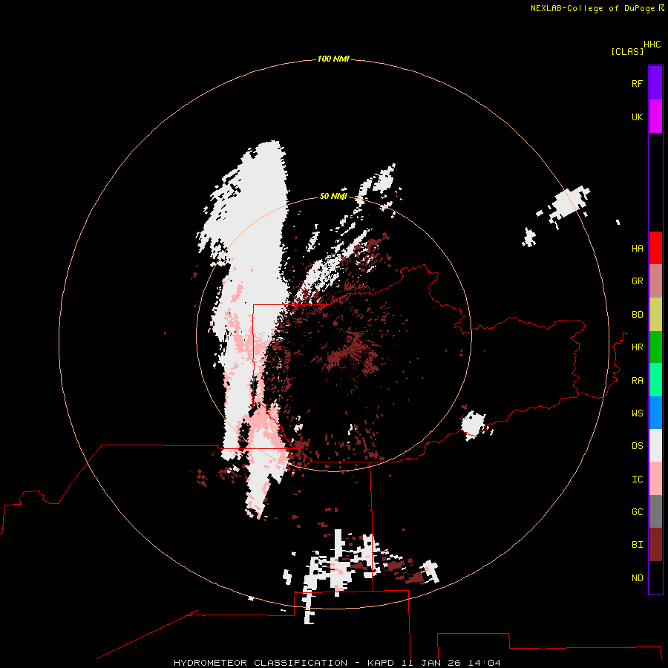Click the UK magenta legend swatch
The width and height of the screenshot is (668, 668).
coord(655,117)
